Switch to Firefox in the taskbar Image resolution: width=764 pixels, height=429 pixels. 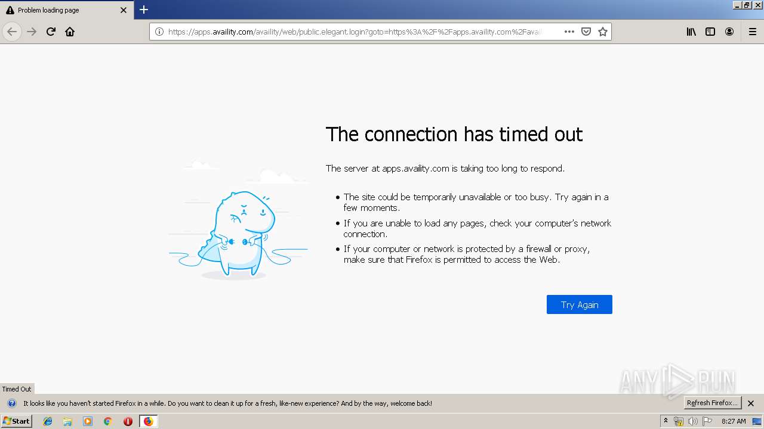click(148, 421)
